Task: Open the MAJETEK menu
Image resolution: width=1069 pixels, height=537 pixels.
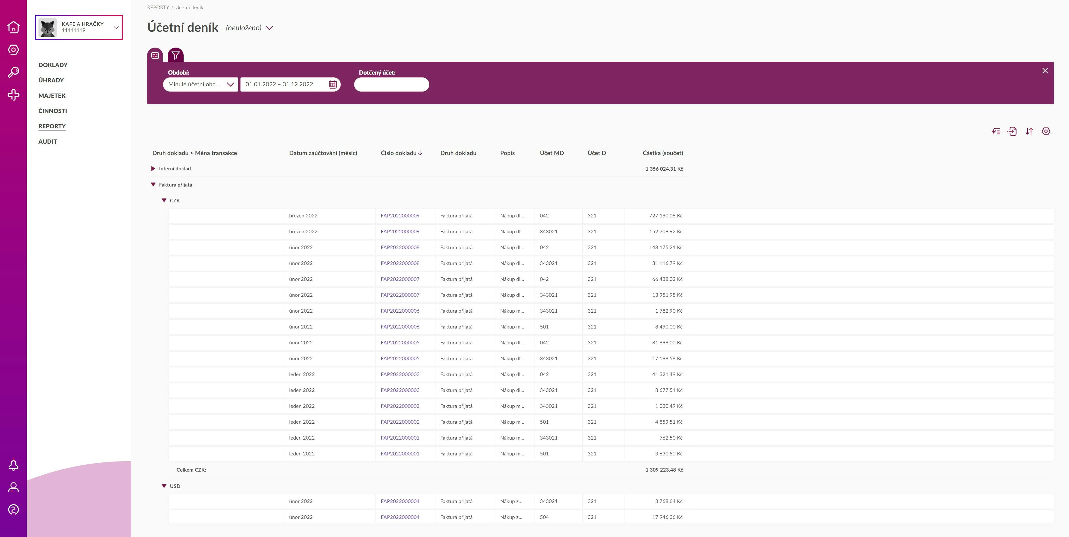Action: click(52, 96)
